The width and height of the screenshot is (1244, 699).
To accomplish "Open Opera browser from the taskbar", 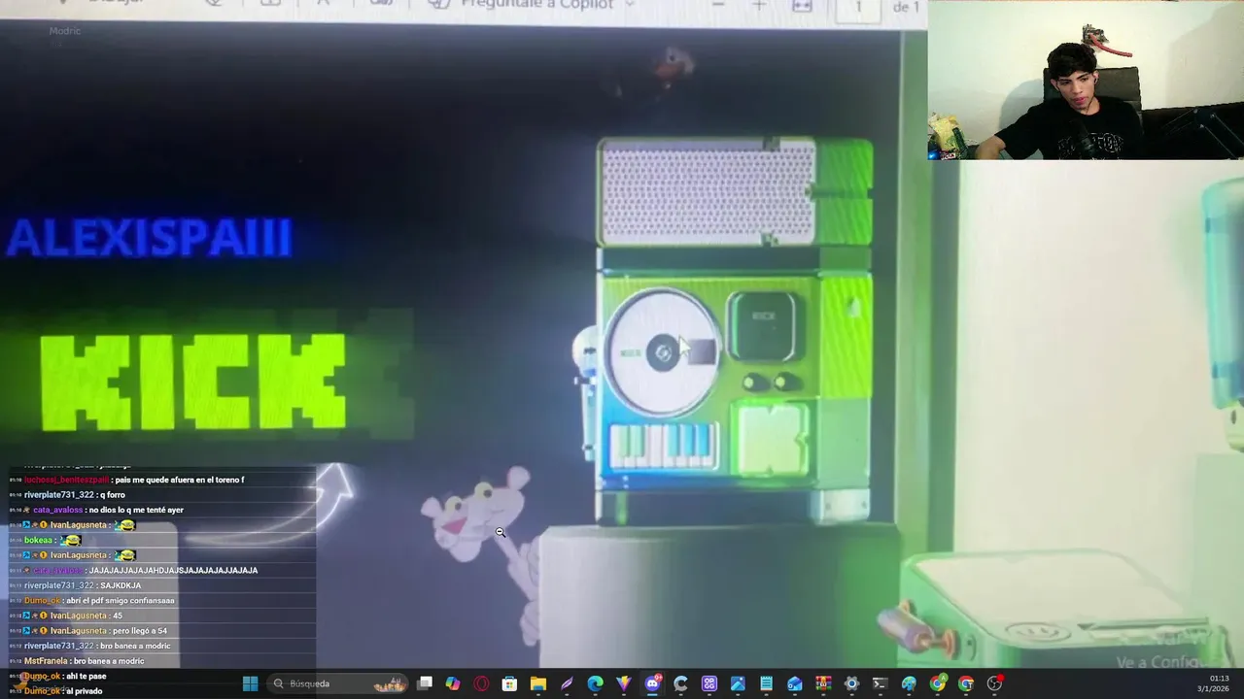I will (481, 683).
